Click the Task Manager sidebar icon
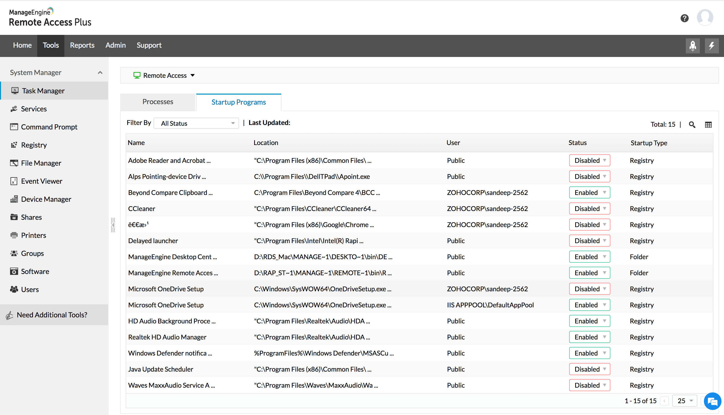The image size is (724, 415). [14, 90]
